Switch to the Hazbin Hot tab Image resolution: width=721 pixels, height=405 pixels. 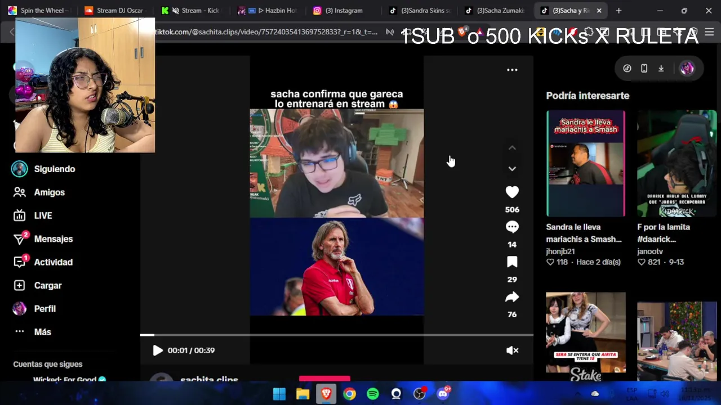(267, 10)
